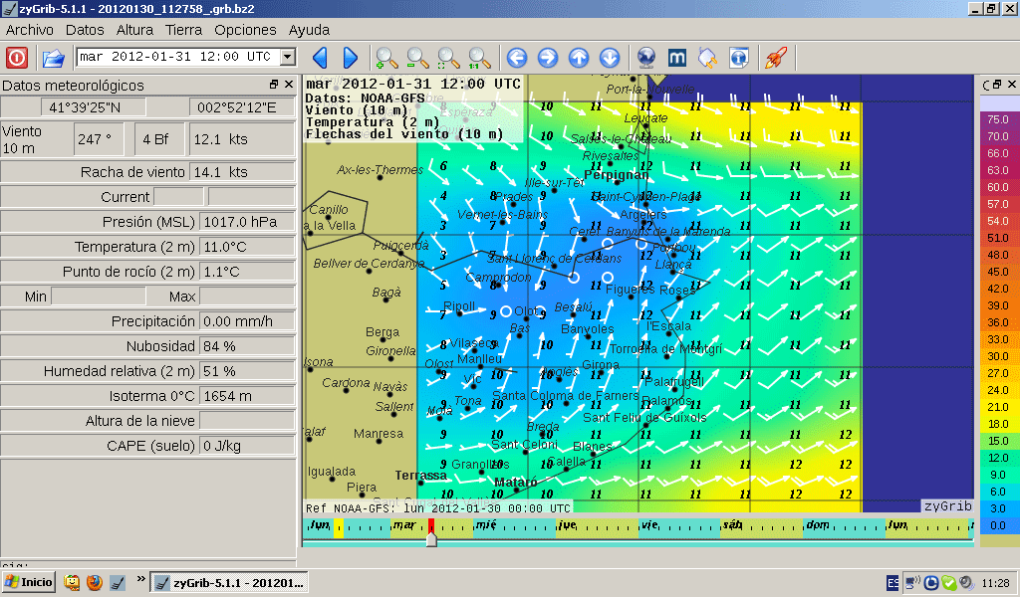The width and height of the screenshot is (1020, 597).
Task: Click the red quit power icon
Action: click(17, 58)
